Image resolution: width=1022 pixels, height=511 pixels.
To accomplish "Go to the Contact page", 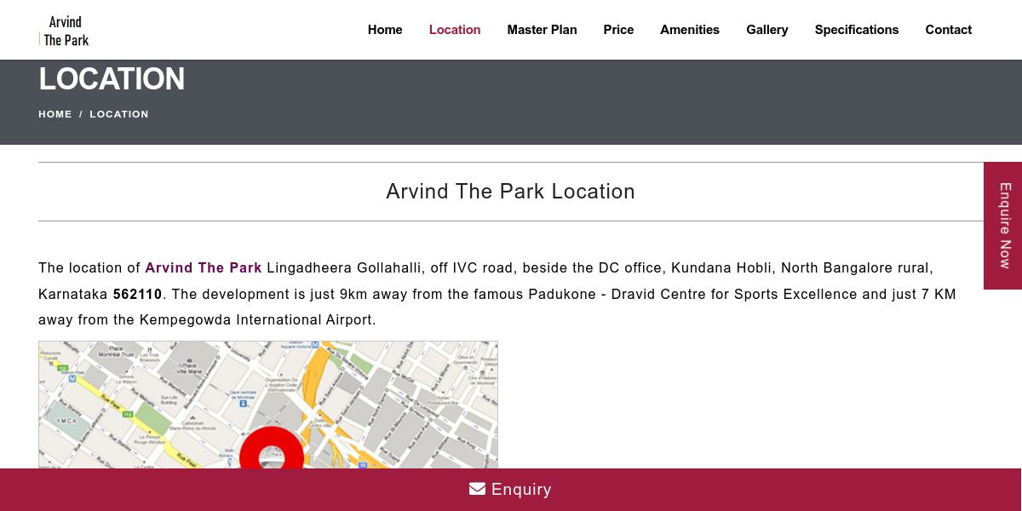I will pyautogui.click(x=949, y=30).
